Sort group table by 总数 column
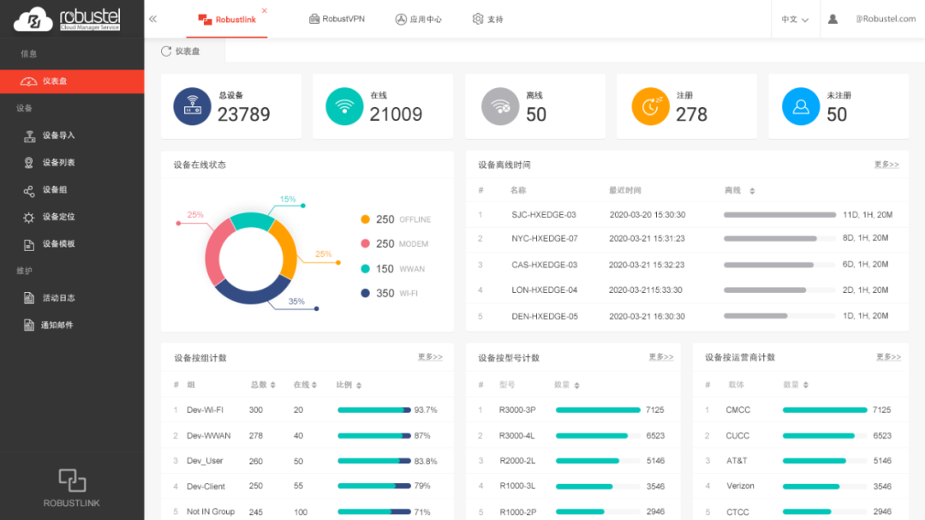The height and width of the screenshot is (520, 925). coord(273,386)
